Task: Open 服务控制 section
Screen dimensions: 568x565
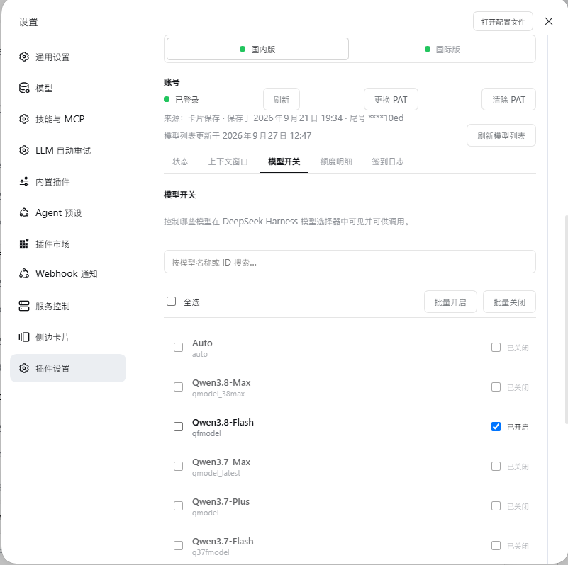Action: pos(68,306)
